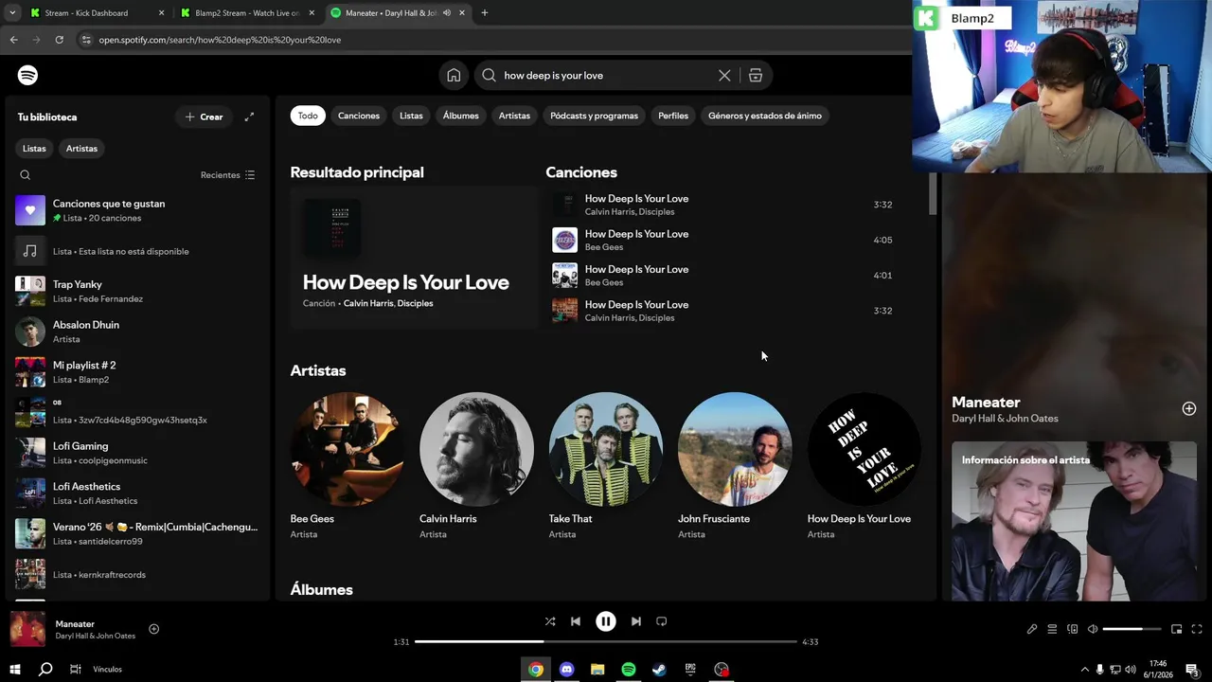Open the browser tab list dropdown
The height and width of the screenshot is (682, 1212).
[11, 13]
